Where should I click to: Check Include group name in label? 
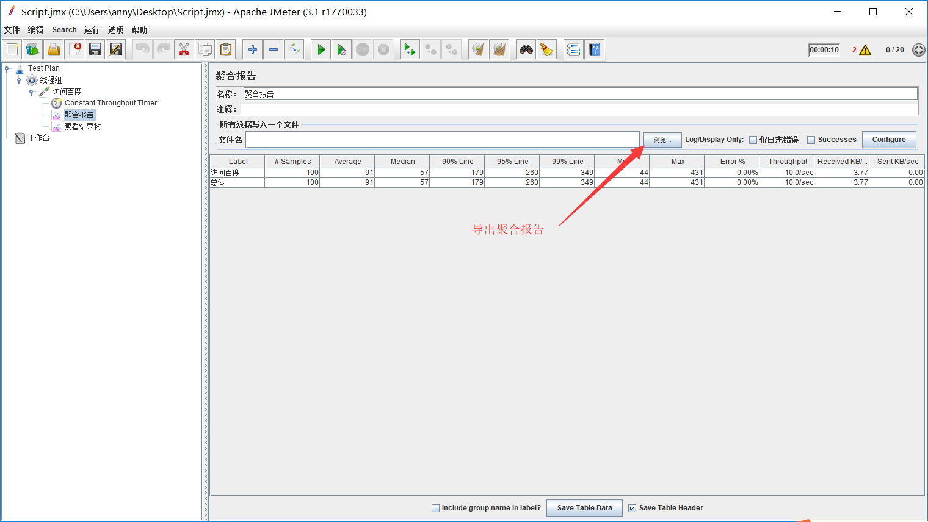[436, 508]
